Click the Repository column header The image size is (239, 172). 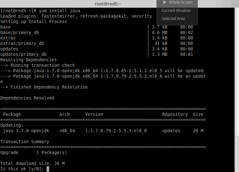tap(175, 114)
